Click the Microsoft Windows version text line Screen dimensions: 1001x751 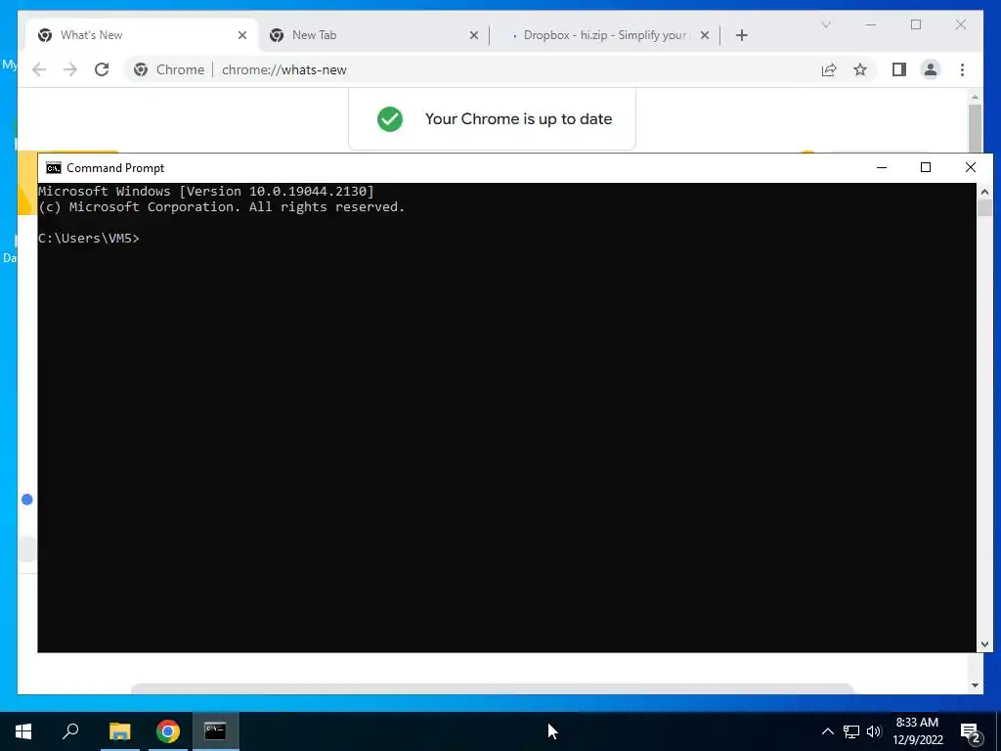[x=206, y=191]
